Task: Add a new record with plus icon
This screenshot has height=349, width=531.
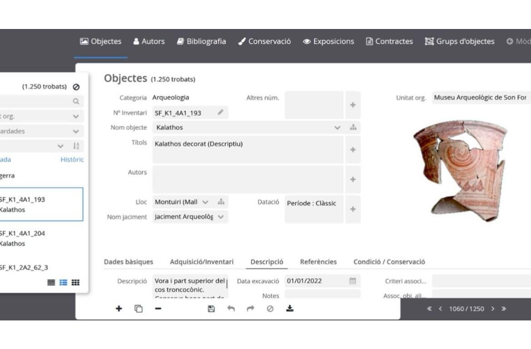Action: [119, 309]
